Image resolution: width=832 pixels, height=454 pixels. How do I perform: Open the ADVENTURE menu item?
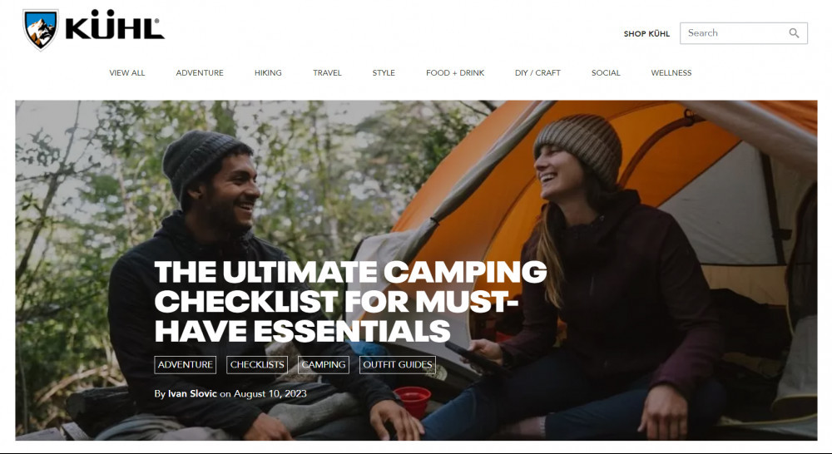click(200, 72)
